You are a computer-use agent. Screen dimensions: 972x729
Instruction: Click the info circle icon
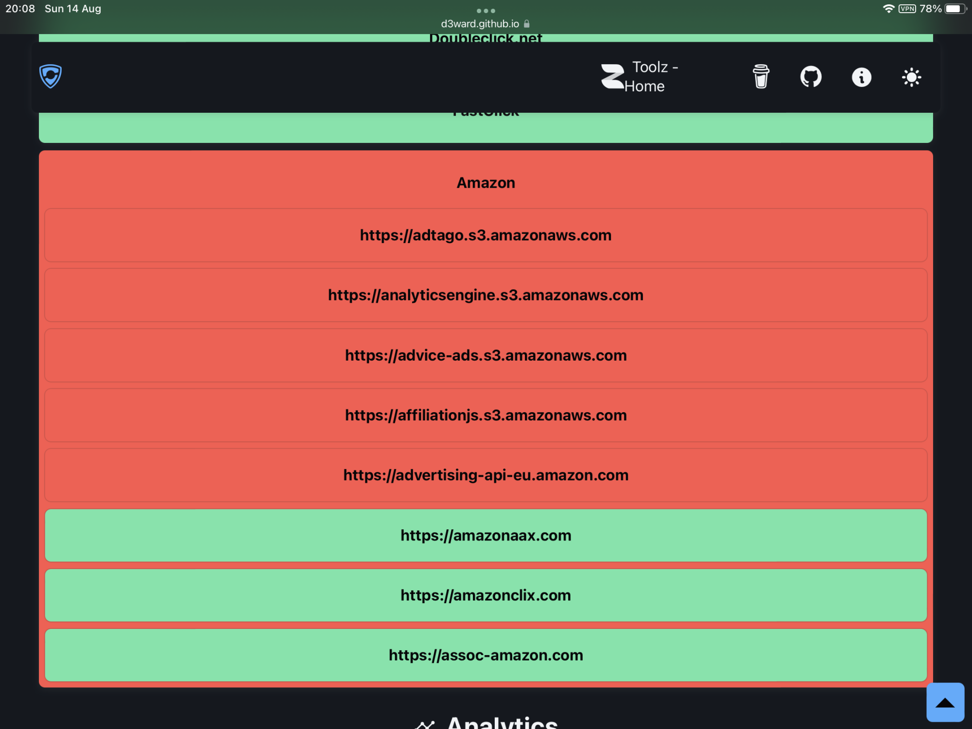(861, 77)
